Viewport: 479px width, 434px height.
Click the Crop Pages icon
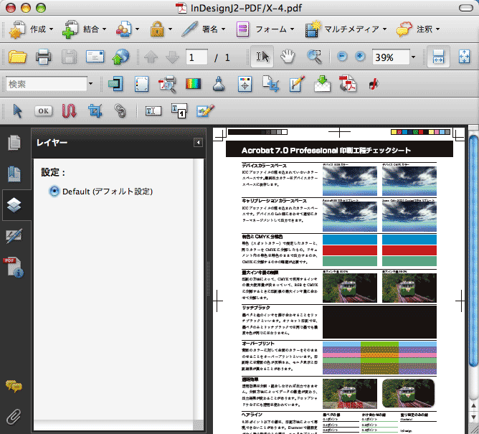[270, 84]
